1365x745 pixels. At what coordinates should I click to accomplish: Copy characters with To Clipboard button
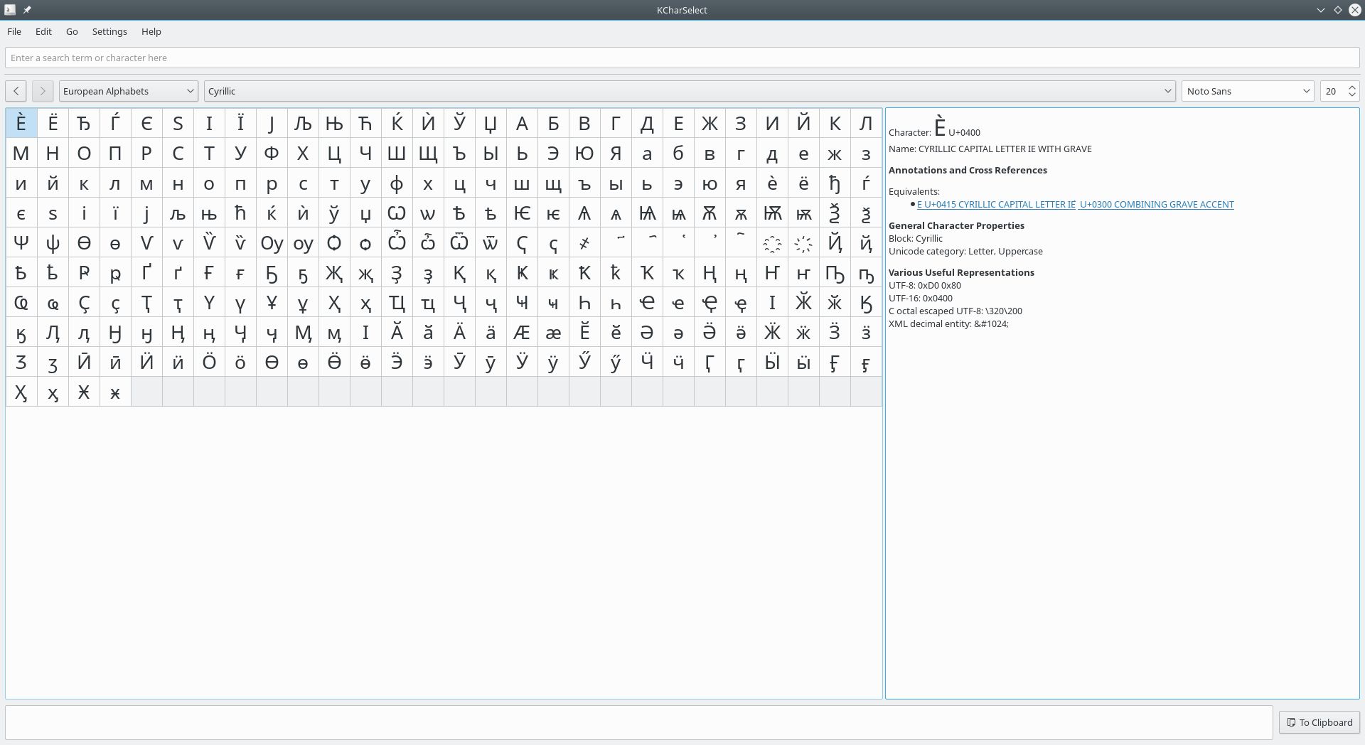click(1319, 722)
